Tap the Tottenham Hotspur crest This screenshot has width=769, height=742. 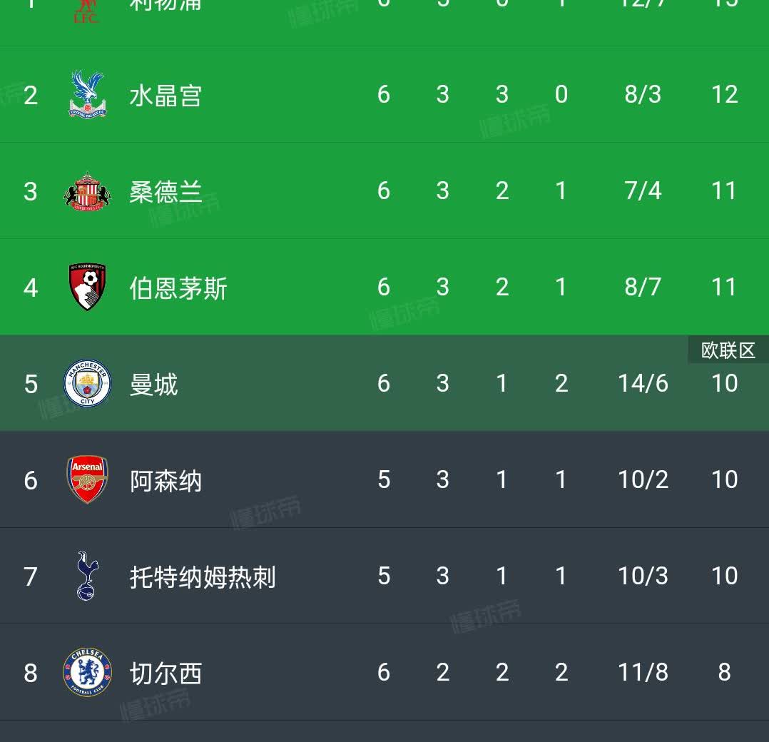[x=87, y=576]
